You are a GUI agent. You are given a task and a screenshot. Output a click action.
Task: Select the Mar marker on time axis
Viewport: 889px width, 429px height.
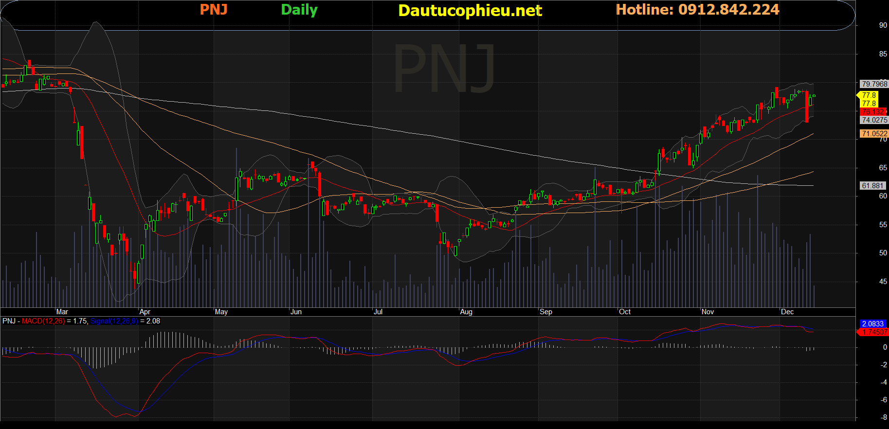tap(62, 312)
